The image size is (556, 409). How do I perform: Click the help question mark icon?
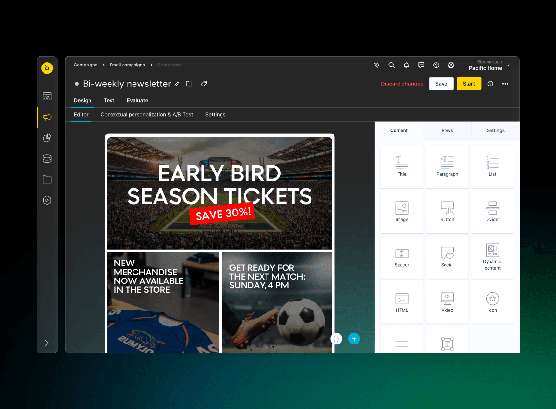[x=436, y=65]
